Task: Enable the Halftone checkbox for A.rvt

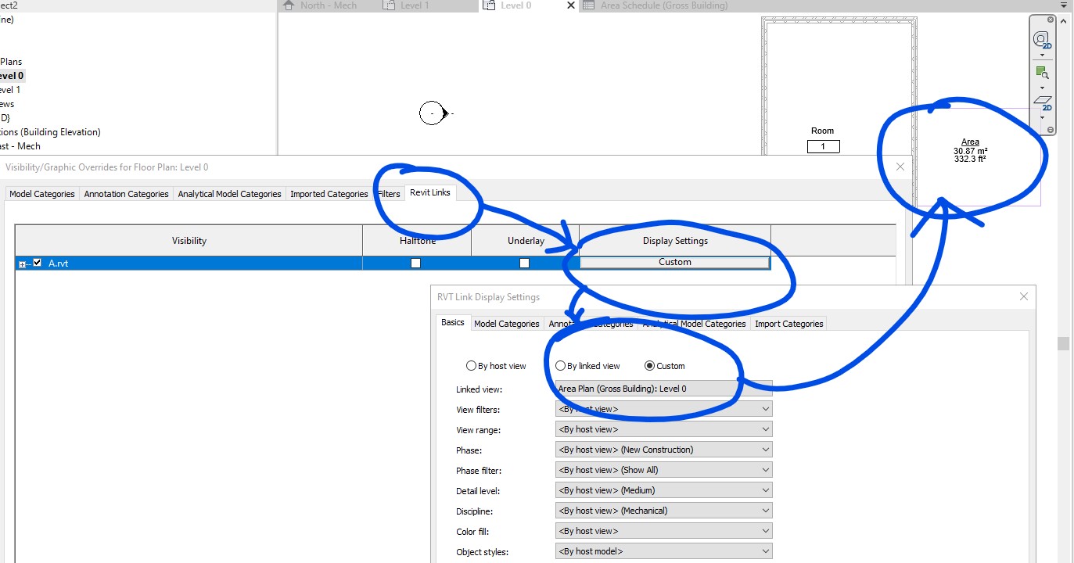Action: (x=415, y=263)
